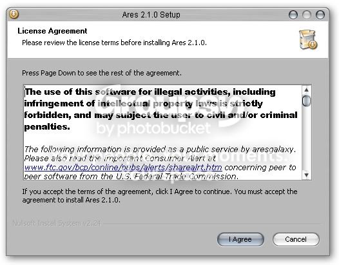Screen dimensions: 339x265
Task: Click the Nullsoft Install System v2.24 label
Action: coord(57,223)
